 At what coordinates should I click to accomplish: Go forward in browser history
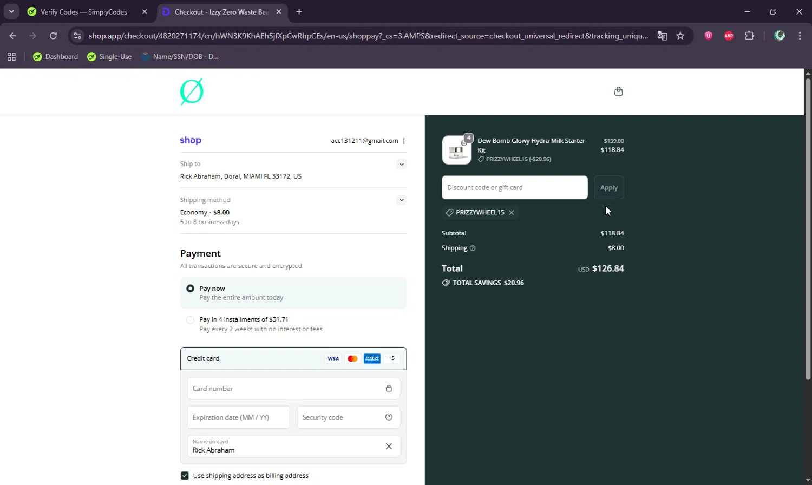click(33, 36)
